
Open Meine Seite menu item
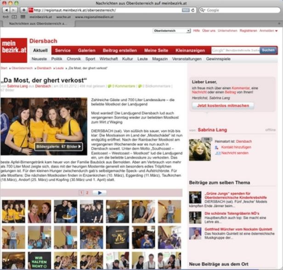[156, 51]
